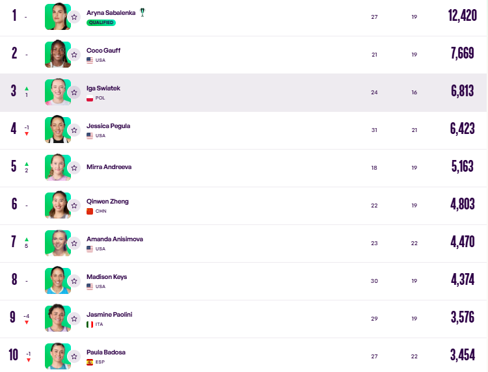Favorite Aryna Sabalenka with the star icon

[x=74, y=17]
